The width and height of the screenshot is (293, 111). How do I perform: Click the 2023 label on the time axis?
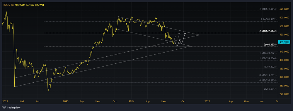(x=66, y=101)
